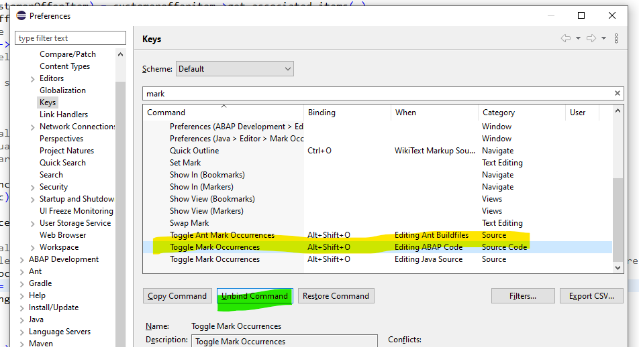Sort by the Binding column header

click(x=347, y=113)
